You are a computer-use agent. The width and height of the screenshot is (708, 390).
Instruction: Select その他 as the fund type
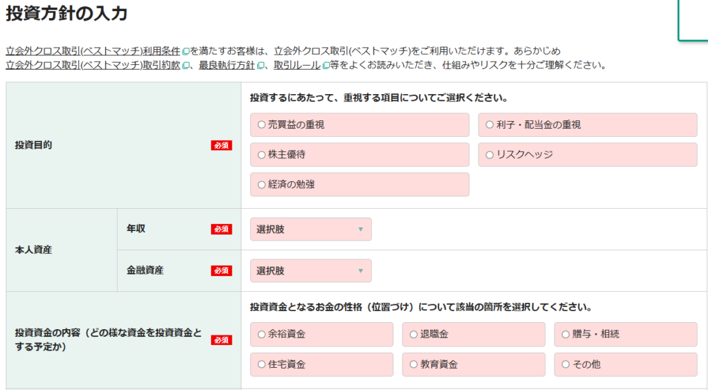(x=566, y=364)
